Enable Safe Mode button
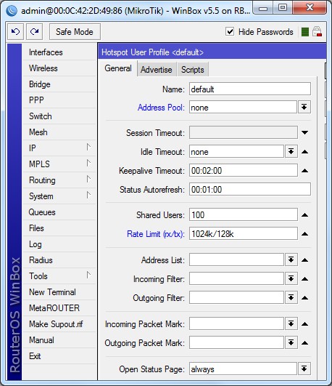This screenshot has height=386, width=332. [75, 31]
